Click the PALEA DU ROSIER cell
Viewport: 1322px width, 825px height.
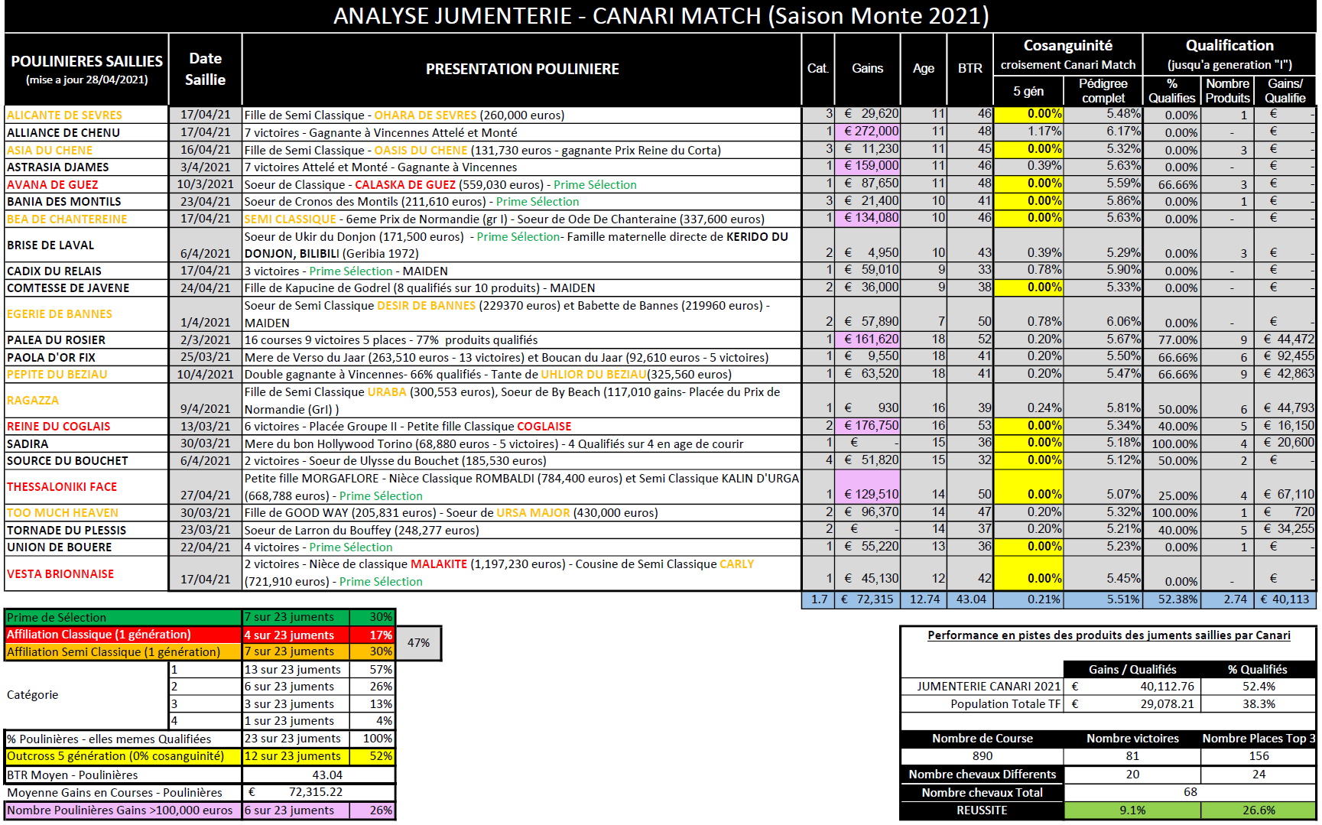pos(86,339)
